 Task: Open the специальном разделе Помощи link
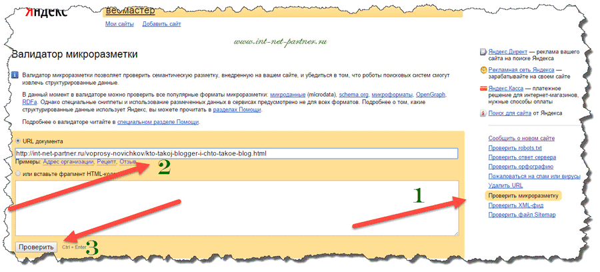[x=158, y=123]
